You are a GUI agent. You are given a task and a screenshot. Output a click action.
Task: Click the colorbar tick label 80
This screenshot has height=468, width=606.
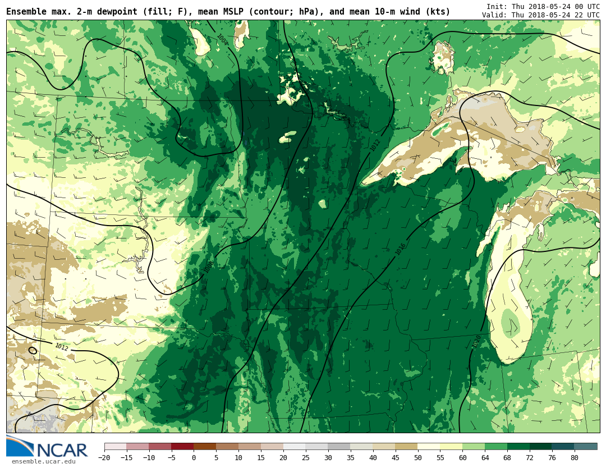tap(575, 457)
